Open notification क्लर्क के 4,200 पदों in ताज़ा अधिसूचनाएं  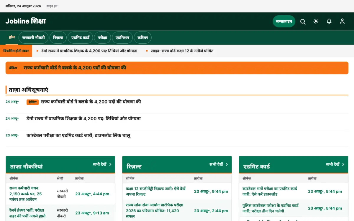91,102
